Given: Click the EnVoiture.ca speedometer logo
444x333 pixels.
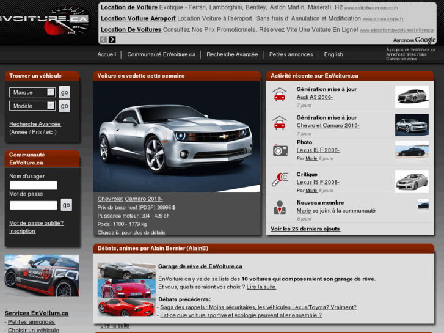Looking at the screenshot, I should (45, 21).
